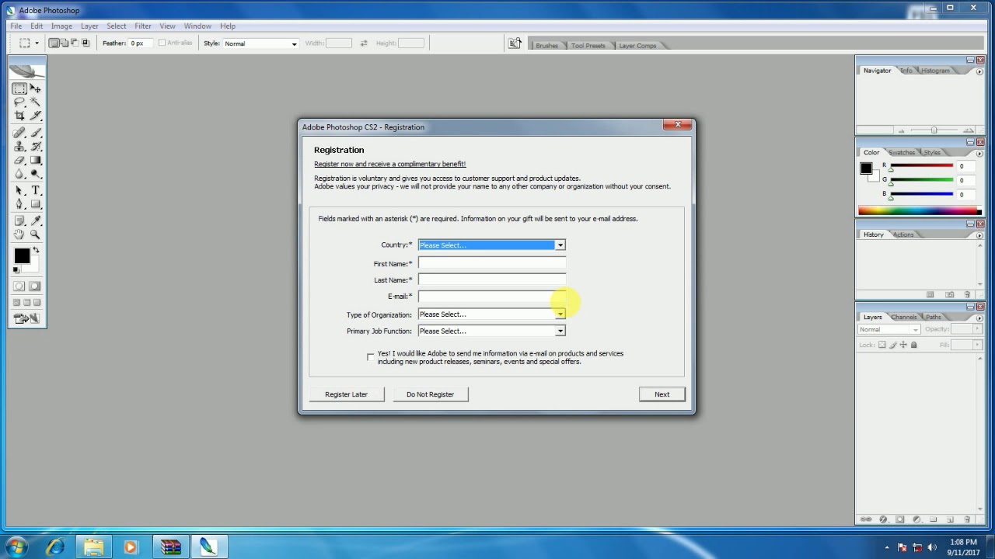Select the Path Selection tool
Image resolution: width=995 pixels, height=559 pixels.
tap(19, 190)
